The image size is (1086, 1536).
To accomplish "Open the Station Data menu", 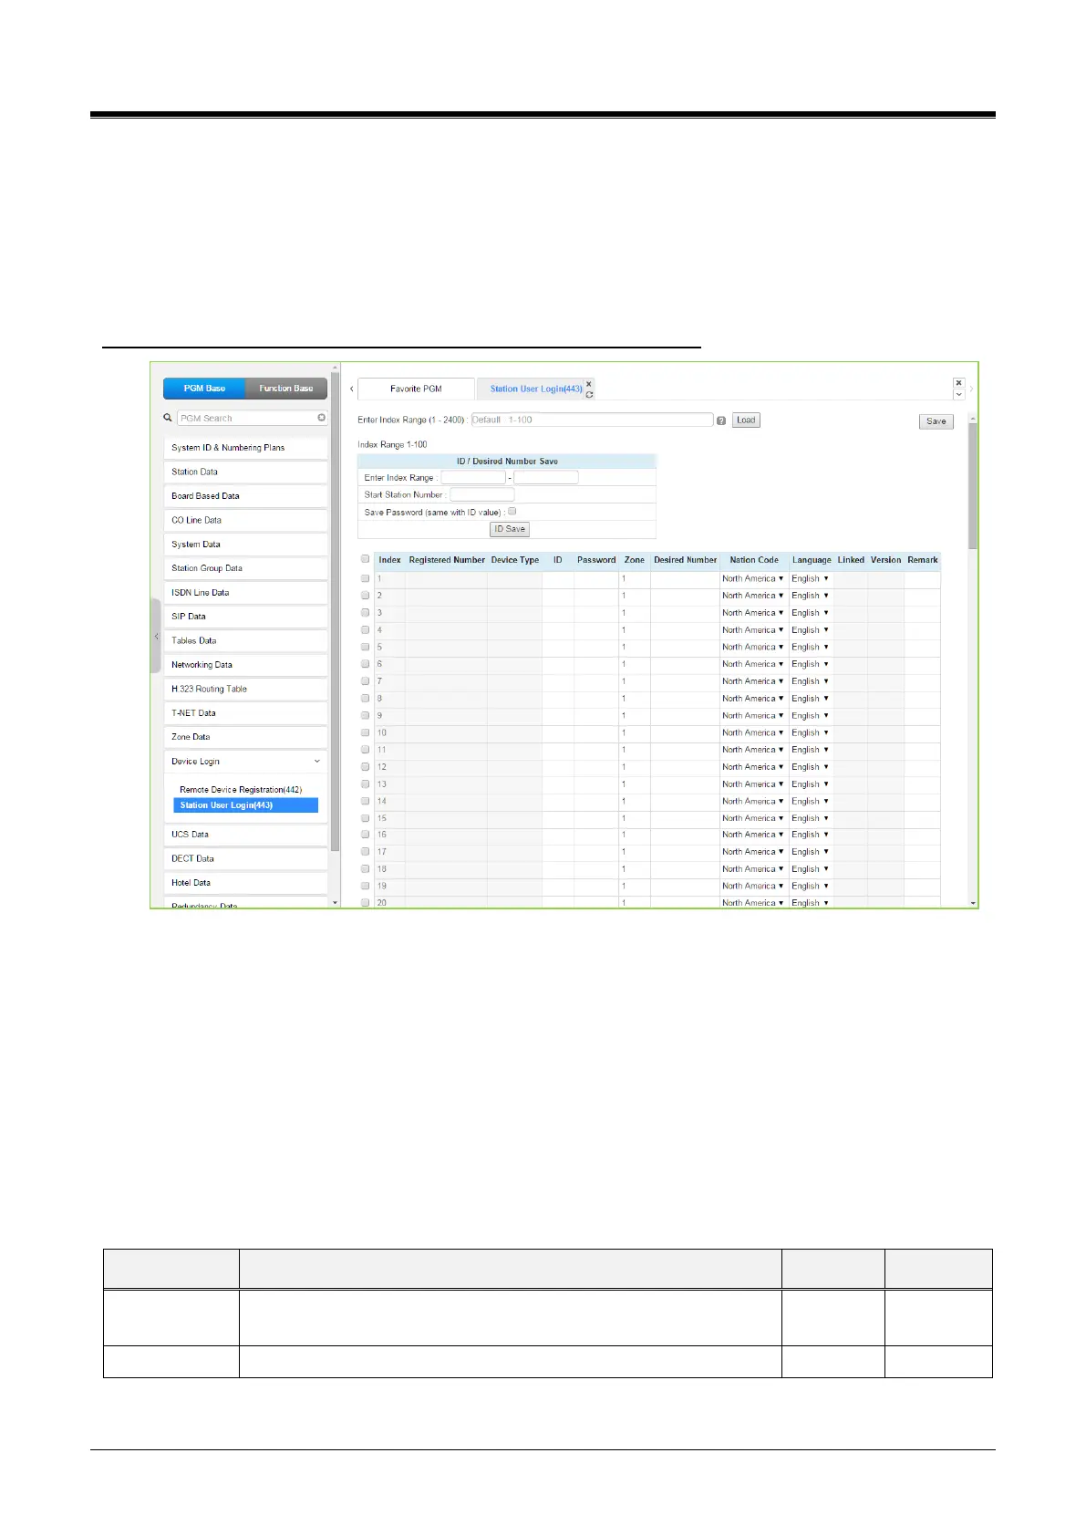I will (x=245, y=472).
